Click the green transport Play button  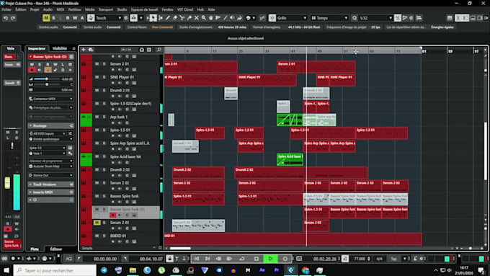pos(271,259)
